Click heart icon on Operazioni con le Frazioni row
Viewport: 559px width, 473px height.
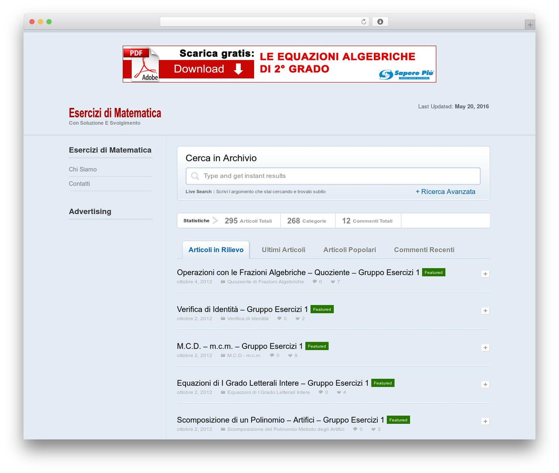click(333, 282)
